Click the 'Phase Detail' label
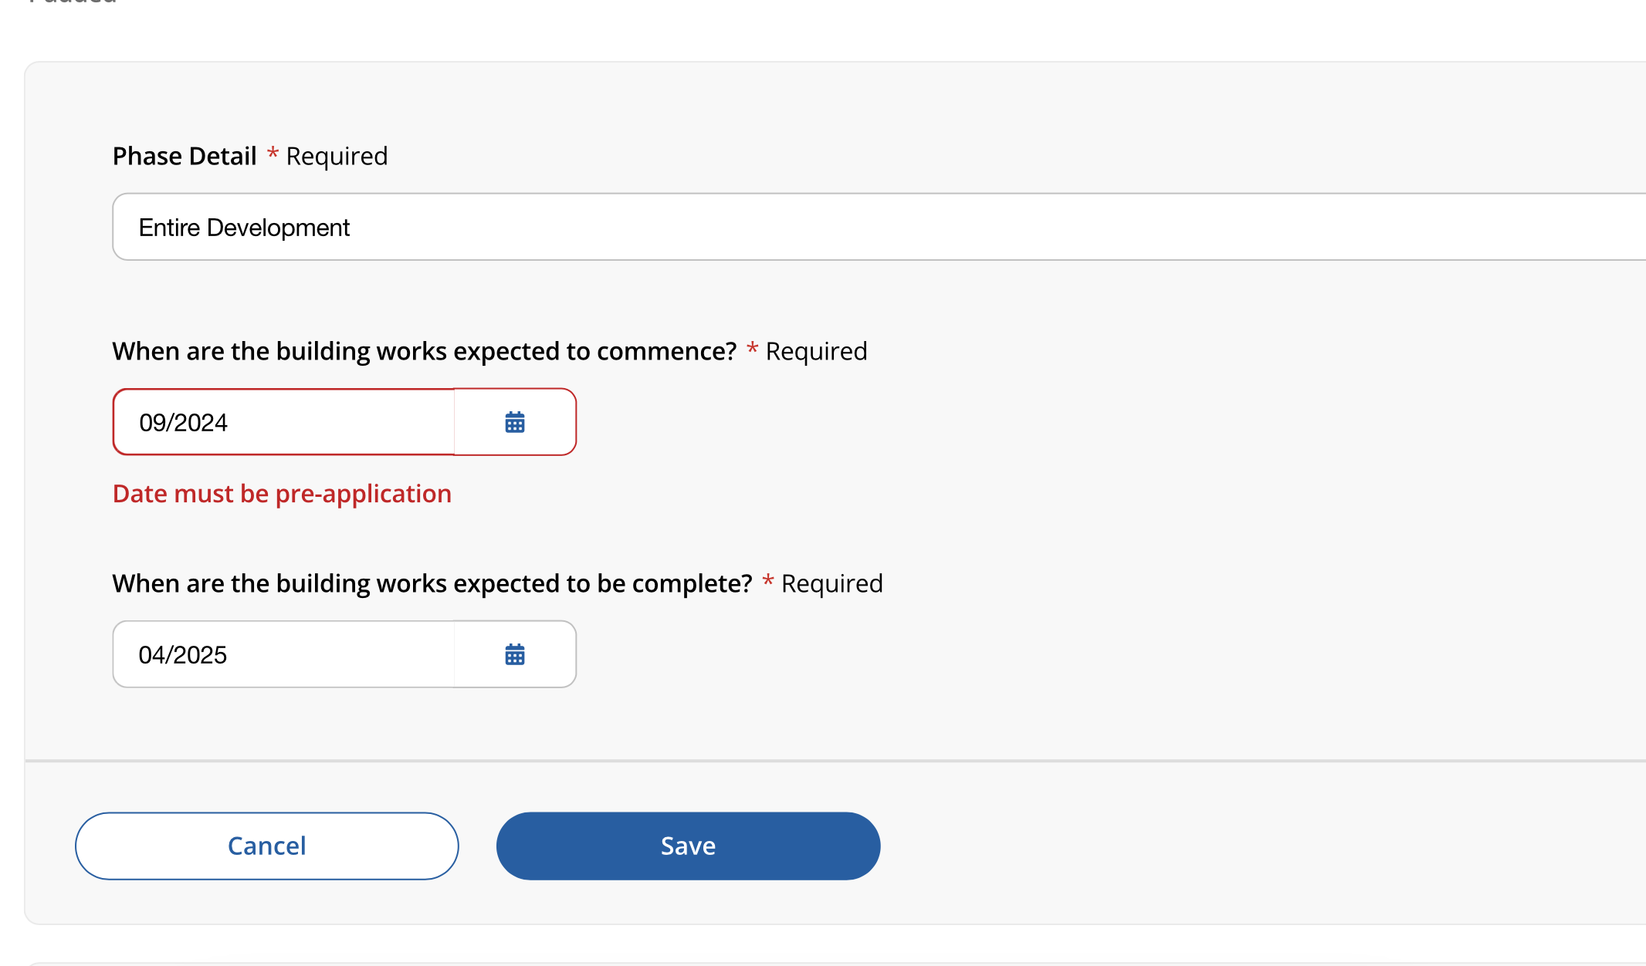Image resolution: width=1646 pixels, height=966 pixels. [185, 156]
